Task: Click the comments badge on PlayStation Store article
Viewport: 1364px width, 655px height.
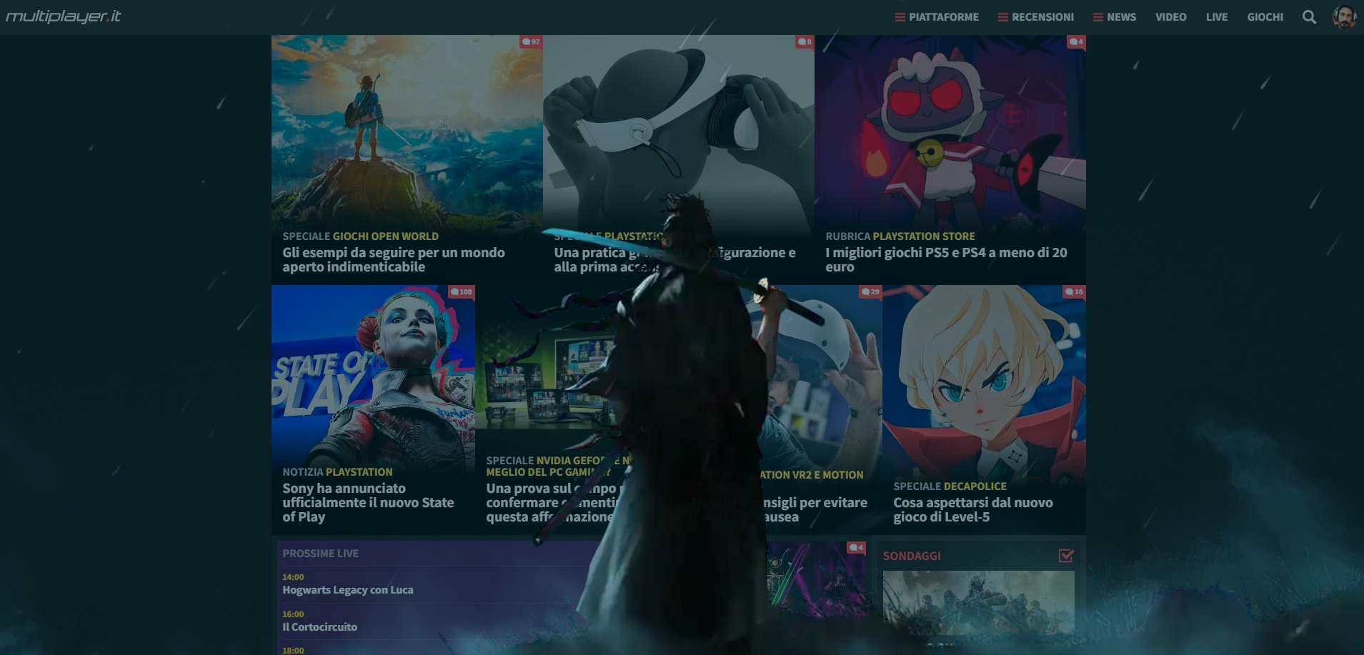Action: coord(1076,42)
